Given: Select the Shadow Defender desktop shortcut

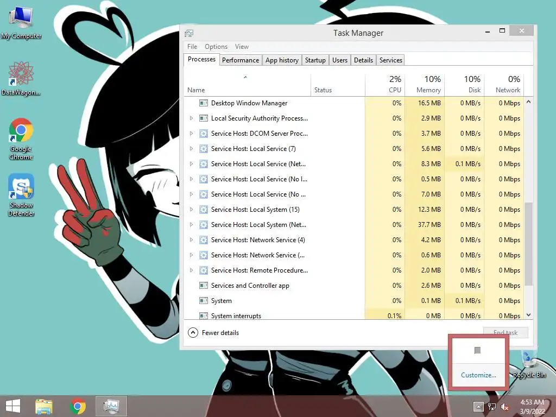Looking at the screenshot, I should (21, 195).
